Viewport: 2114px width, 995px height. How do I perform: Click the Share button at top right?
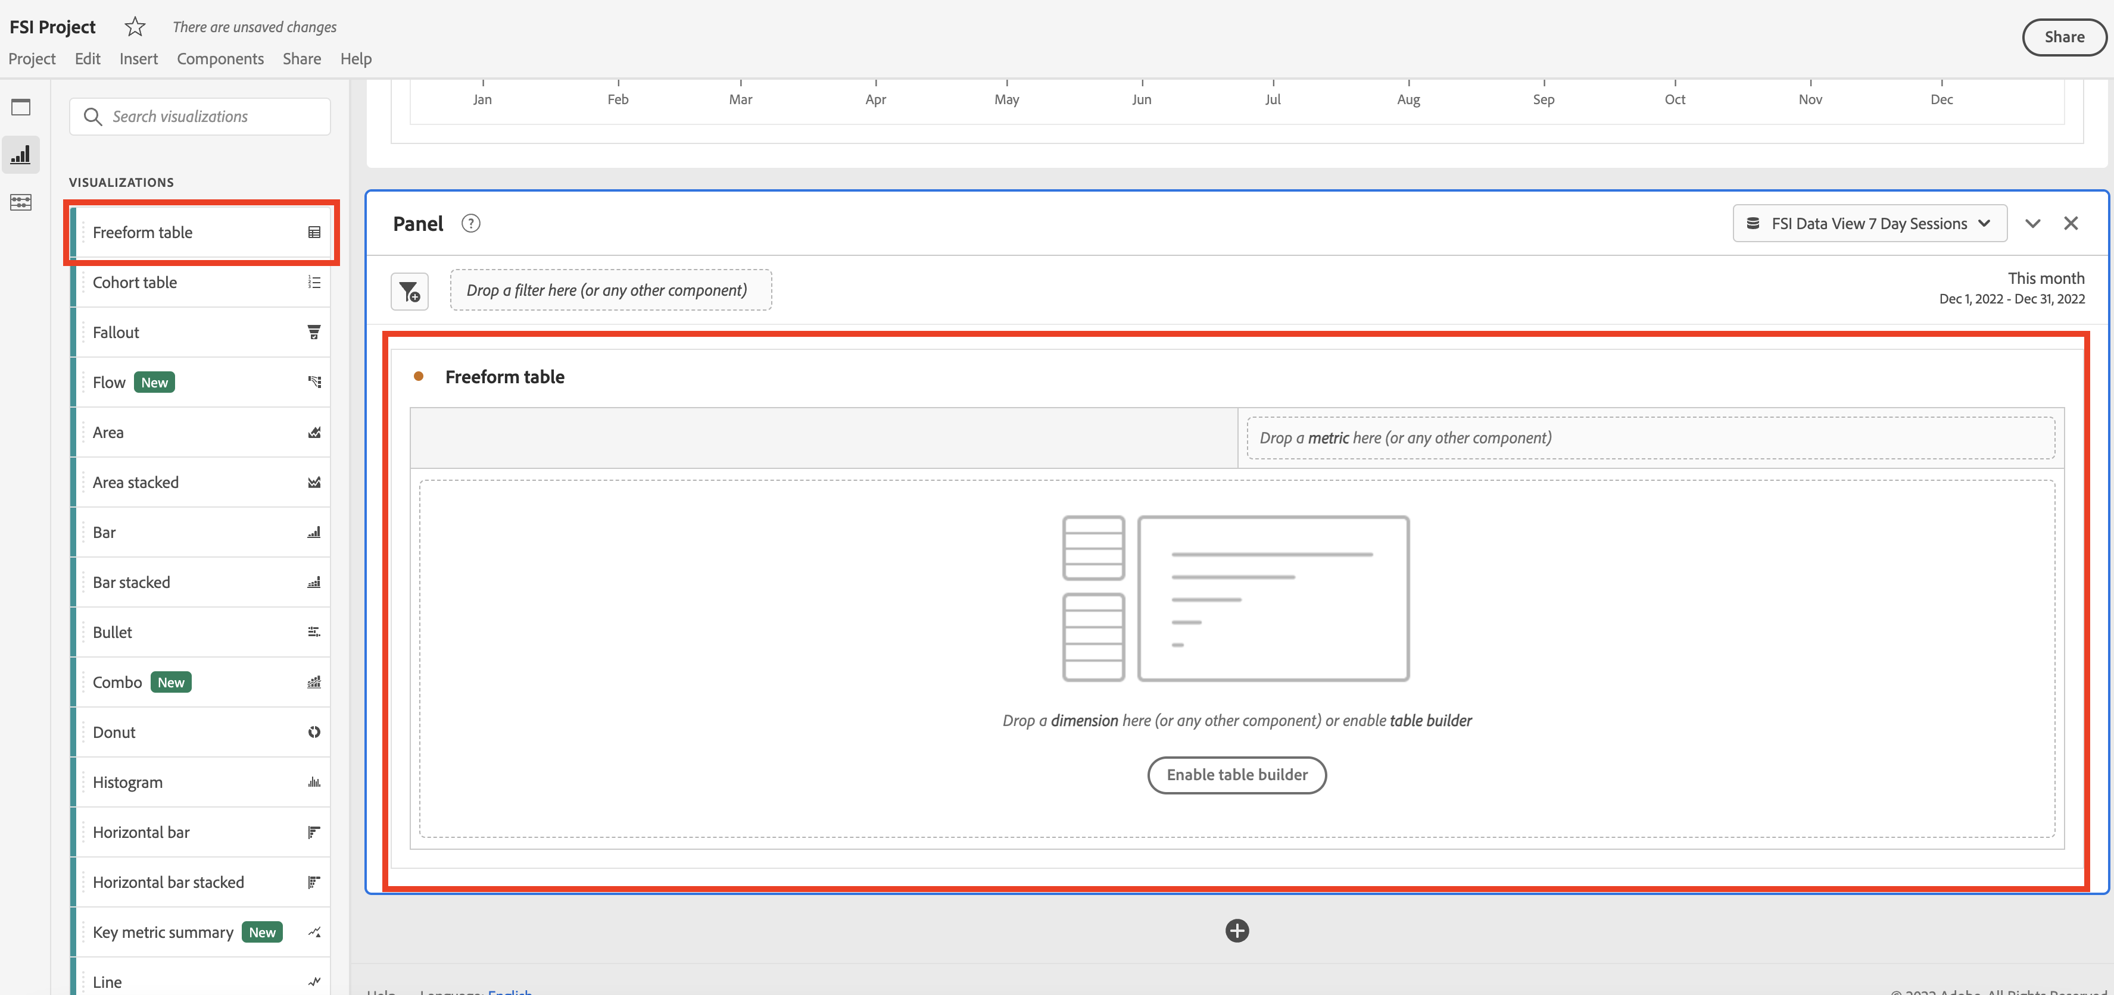[x=2064, y=37]
